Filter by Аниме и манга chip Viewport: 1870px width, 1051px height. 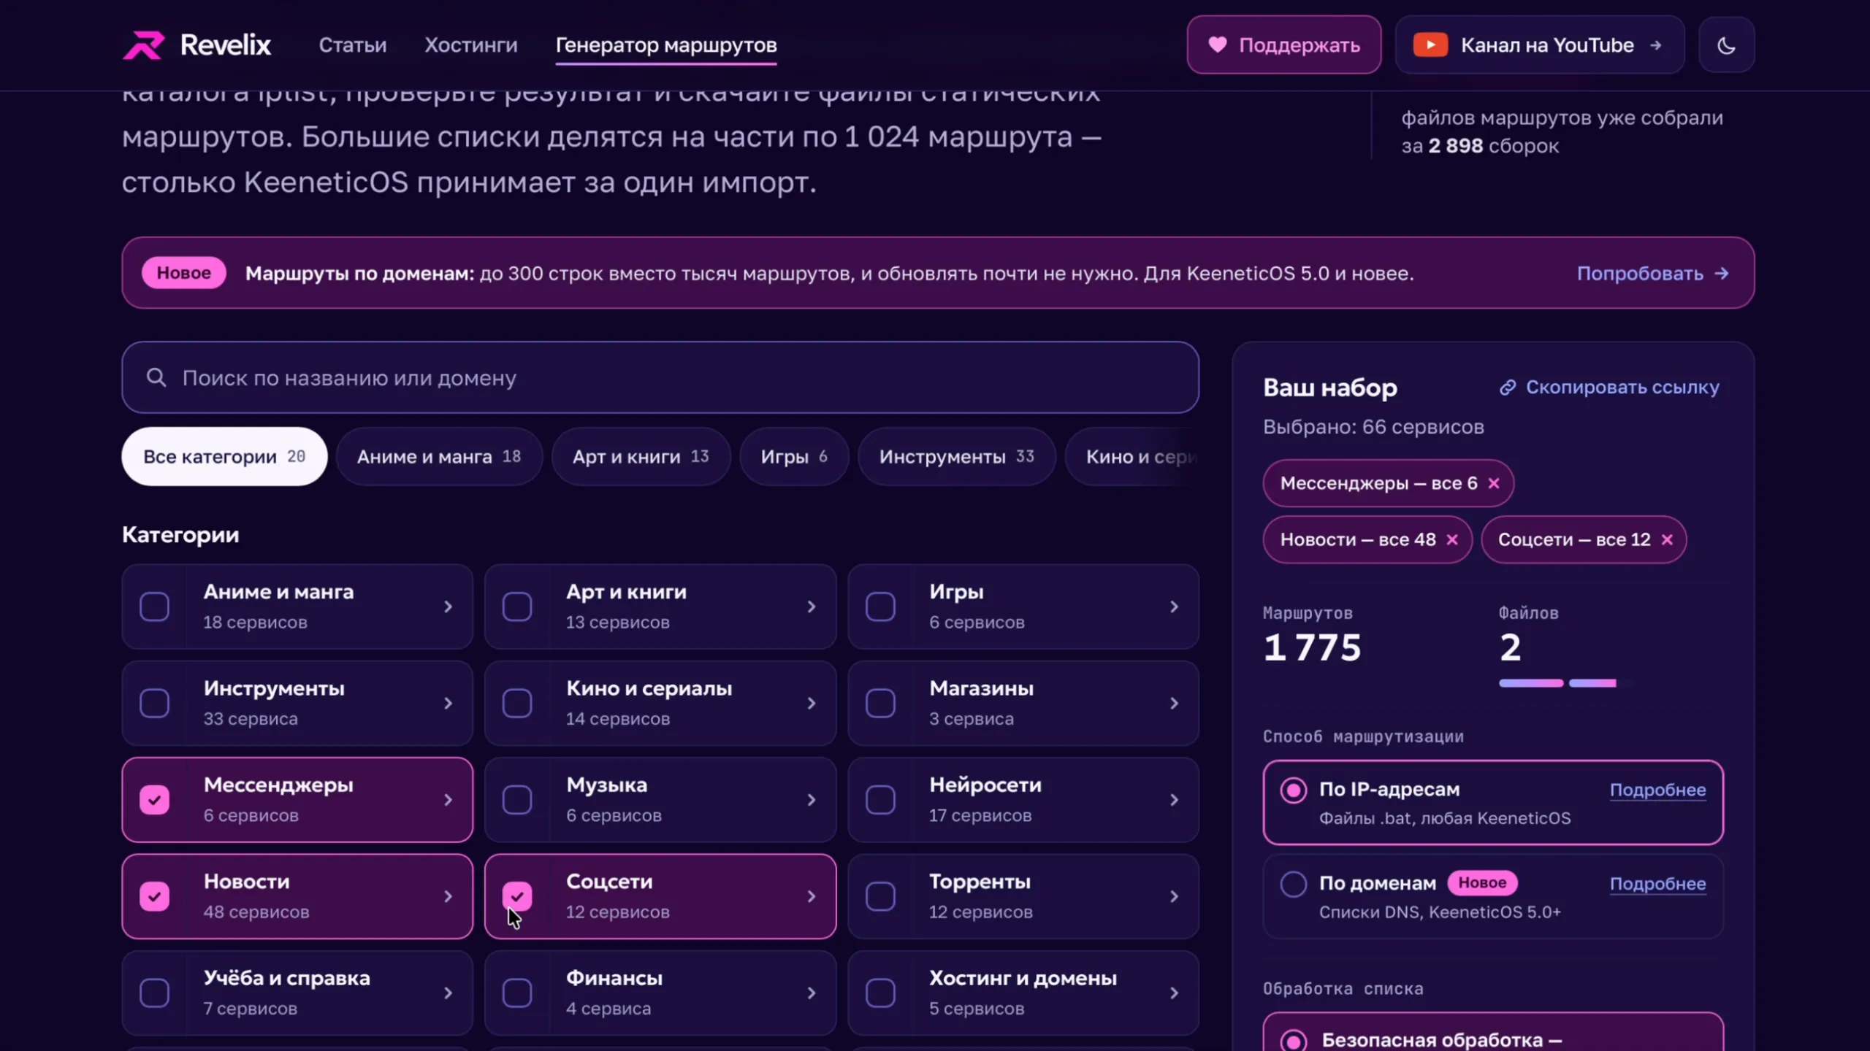coord(439,457)
